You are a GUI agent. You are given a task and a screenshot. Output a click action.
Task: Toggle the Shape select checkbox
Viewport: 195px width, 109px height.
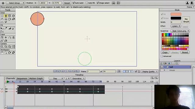tap(98, 3)
